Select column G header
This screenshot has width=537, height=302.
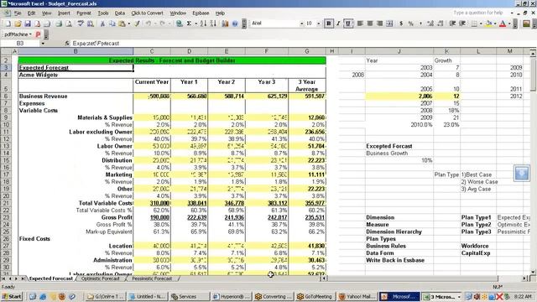tap(307, 51)
